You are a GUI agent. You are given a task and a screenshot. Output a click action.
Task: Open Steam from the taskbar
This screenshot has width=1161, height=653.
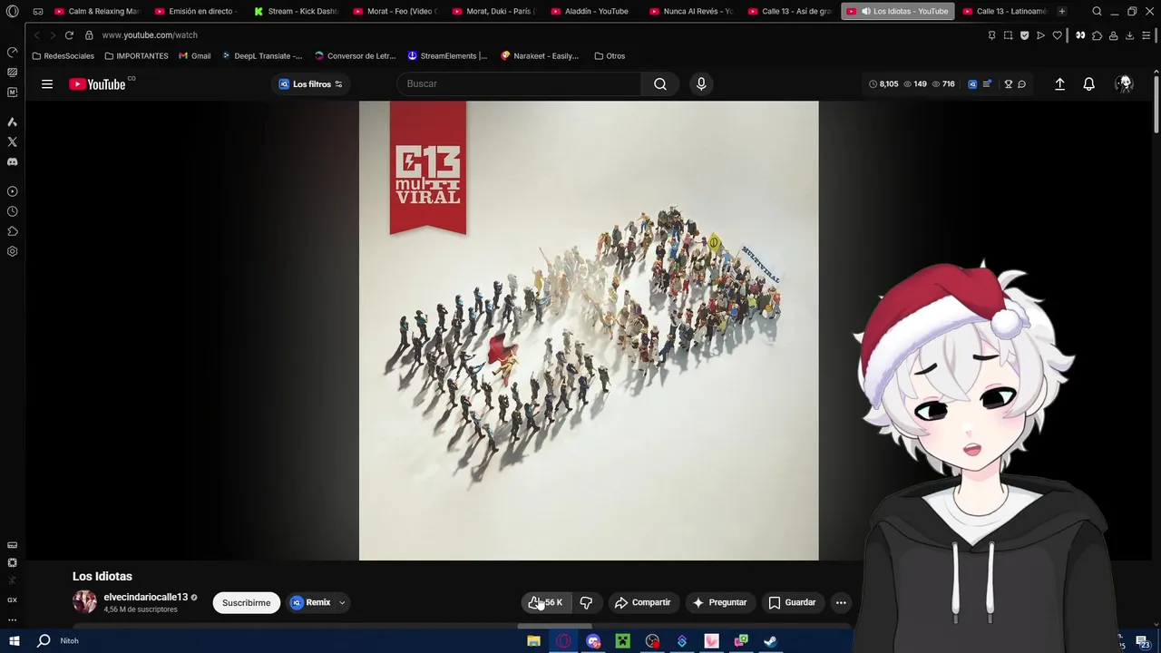pyautogui.click(x=770, y=641)
